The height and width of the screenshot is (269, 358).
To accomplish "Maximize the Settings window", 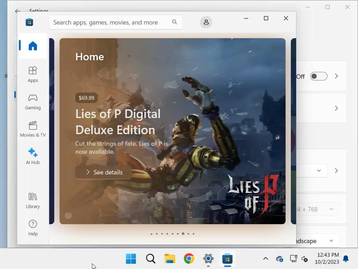I will click(328, 7).
